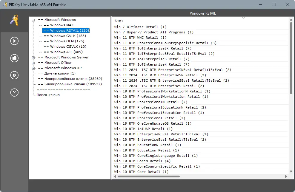Open the folder sidebar icon
Image resolution: width=295 pixels, height=192 pixels.
pos(14,58)
